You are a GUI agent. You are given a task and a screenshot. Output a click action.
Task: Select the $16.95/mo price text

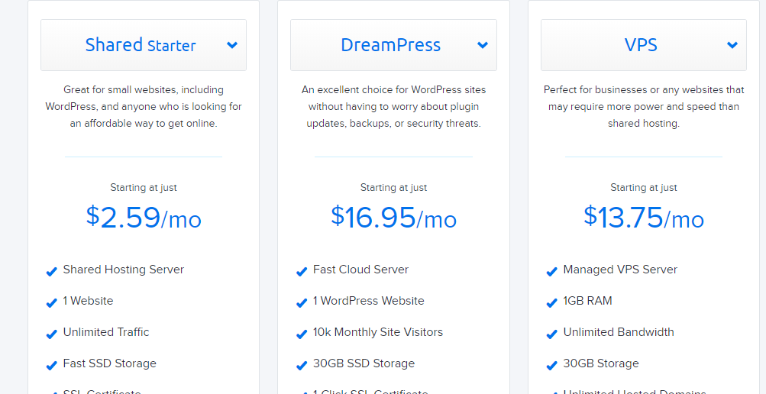point(394,218)
